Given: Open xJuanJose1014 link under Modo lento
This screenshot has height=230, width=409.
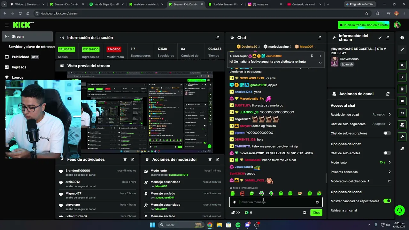Looking at the screenshot, I should coord(179,175).
